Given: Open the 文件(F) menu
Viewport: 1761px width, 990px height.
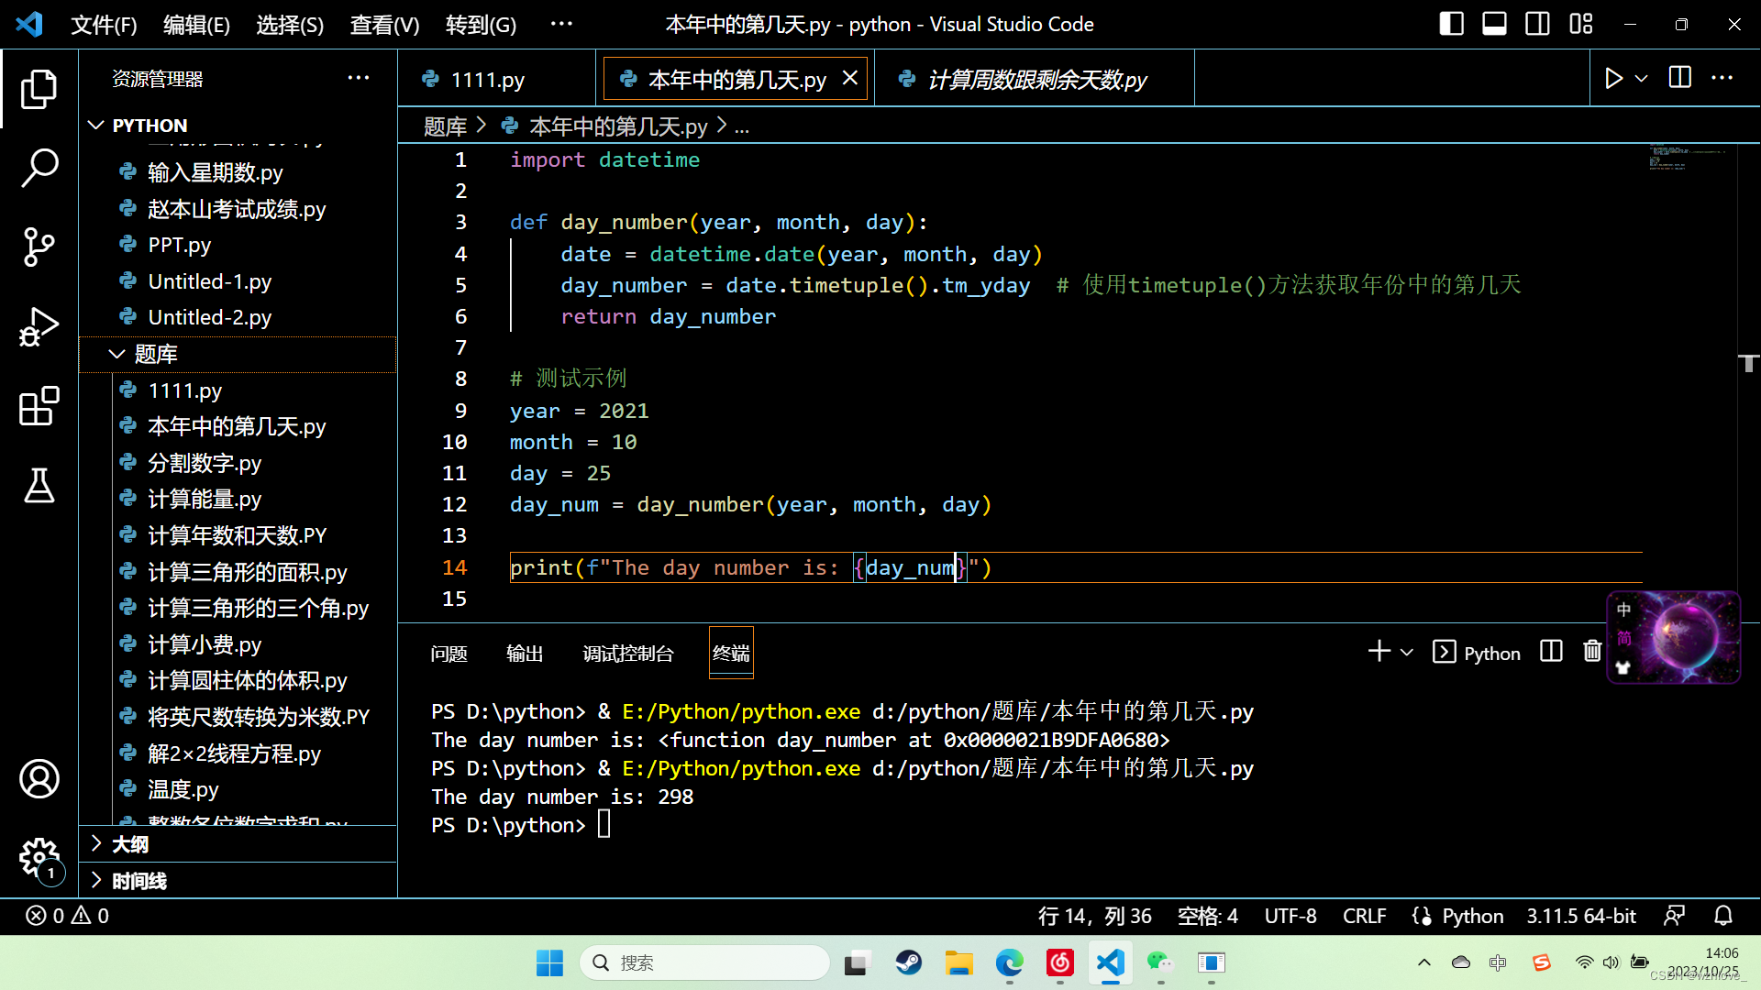Looking at the screenshot, I should pyautogui.click(x=104, y=25).
